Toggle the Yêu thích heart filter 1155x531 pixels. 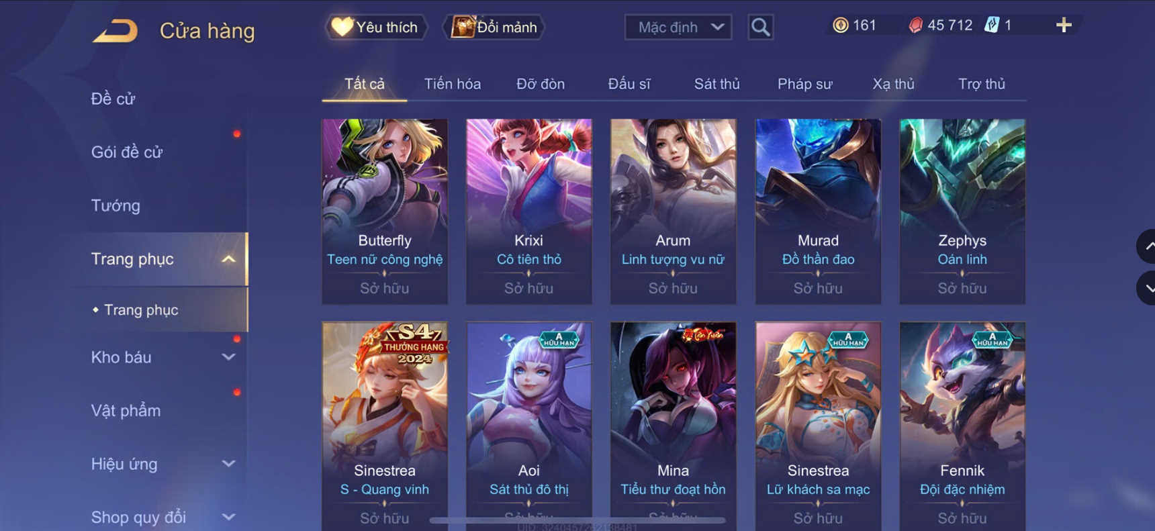coord(376,28)
